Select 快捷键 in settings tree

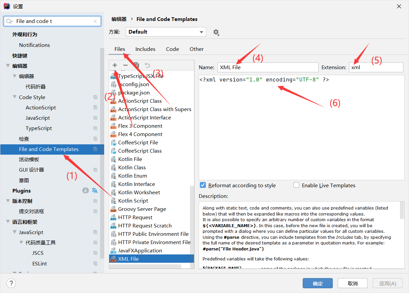click(x=20, y=56)
